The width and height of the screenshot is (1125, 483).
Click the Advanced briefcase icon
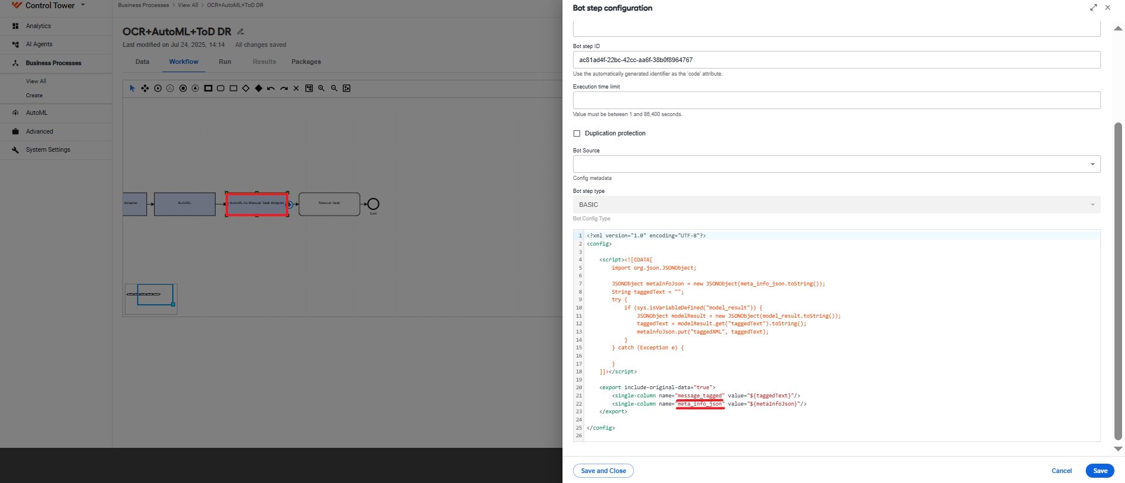[x=15, y=131]
